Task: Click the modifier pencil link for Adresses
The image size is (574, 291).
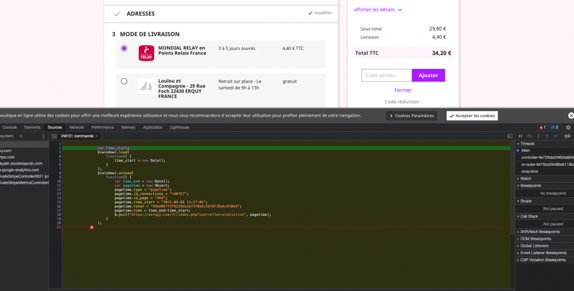Action: pos(320,13)
